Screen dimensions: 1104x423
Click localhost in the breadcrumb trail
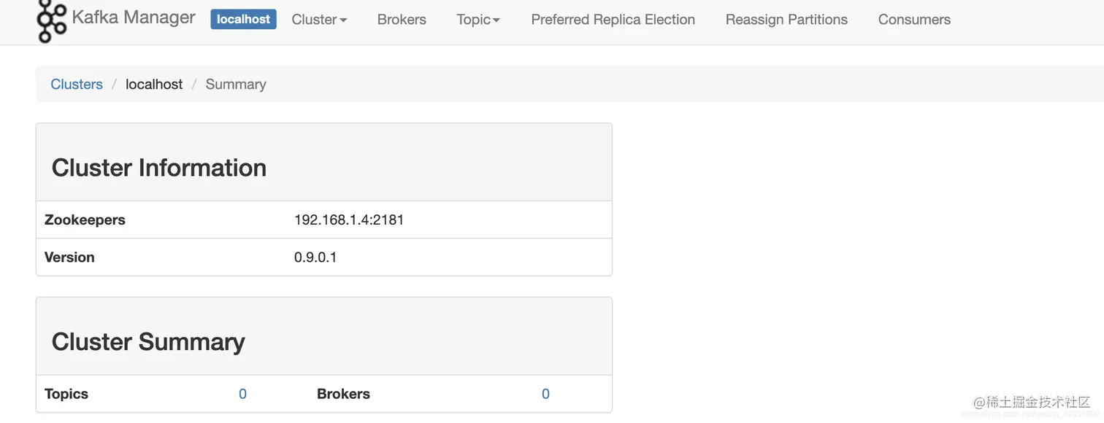click(154, 85)
